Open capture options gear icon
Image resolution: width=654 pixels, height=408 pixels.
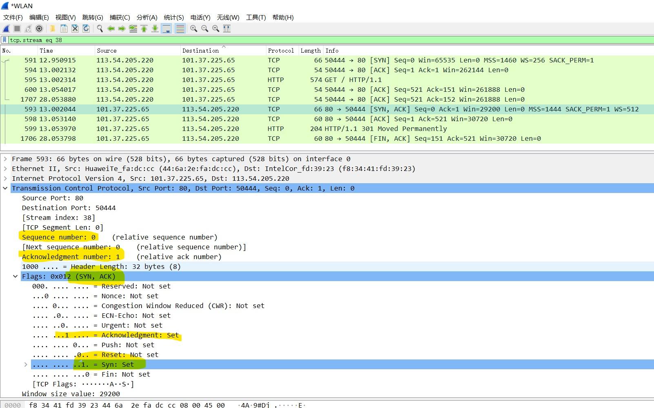(39, 29)
